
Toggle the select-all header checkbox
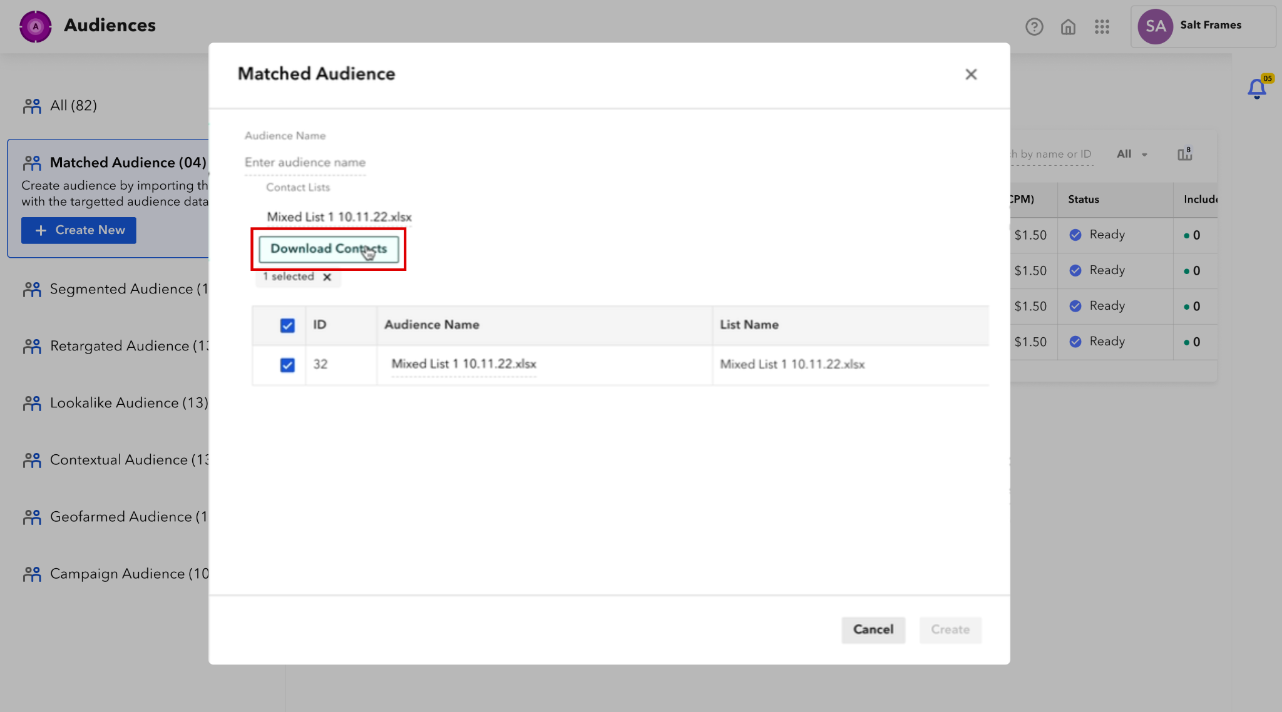[287, 325]
